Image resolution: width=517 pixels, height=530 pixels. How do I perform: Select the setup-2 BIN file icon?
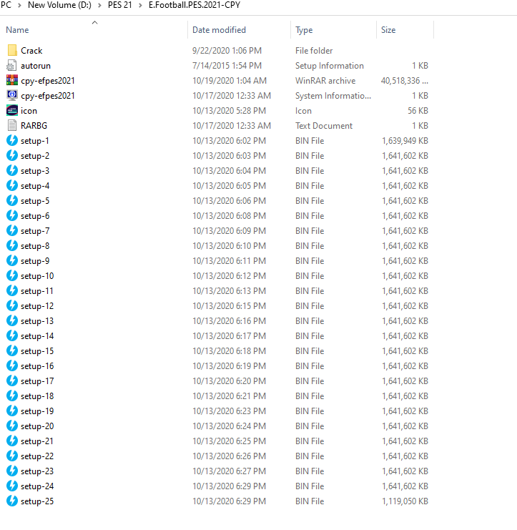pyautogui.click(x=12, y=155)
